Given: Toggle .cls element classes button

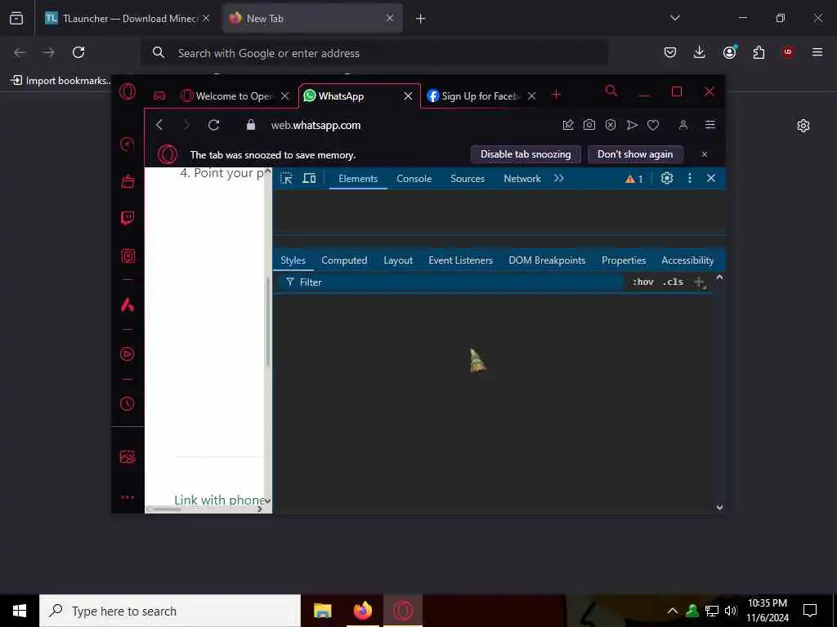Looking at the screenshot, I should pos(674,282).
